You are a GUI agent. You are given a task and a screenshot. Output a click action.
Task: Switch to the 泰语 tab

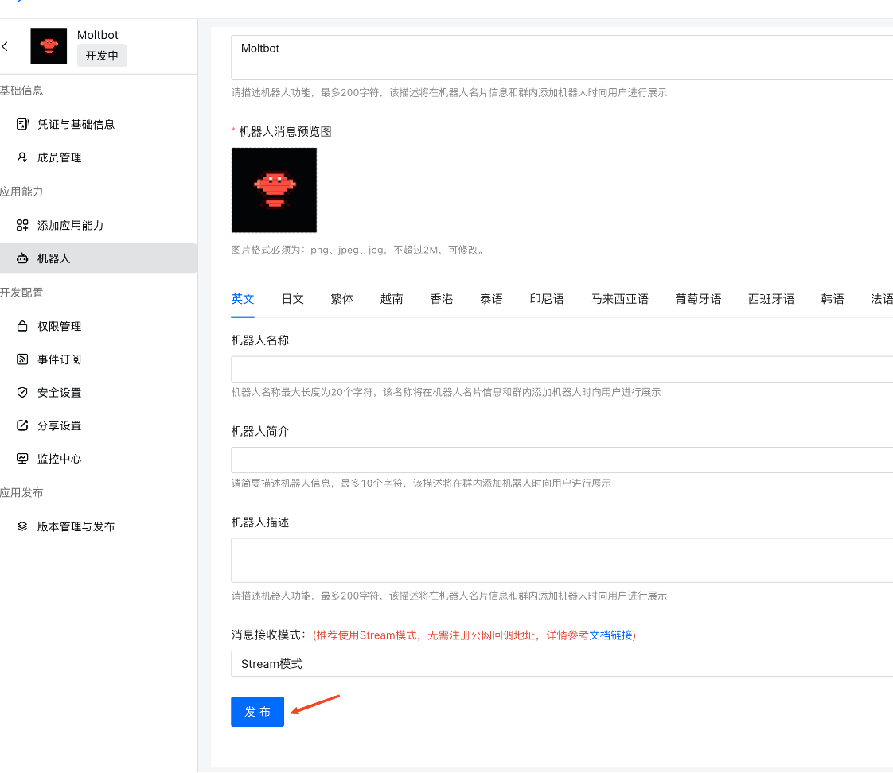click(x=491, y=299)
